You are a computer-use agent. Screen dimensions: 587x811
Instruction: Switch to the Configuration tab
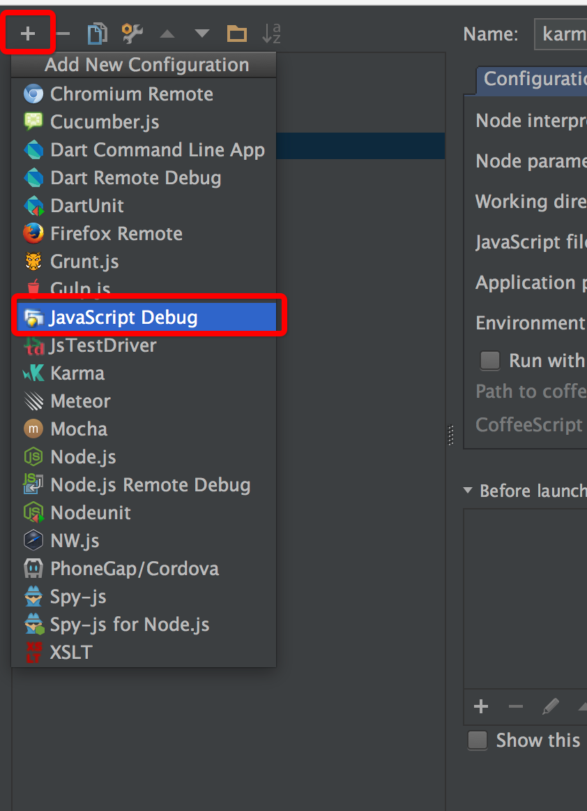click(x=532, y=80)
